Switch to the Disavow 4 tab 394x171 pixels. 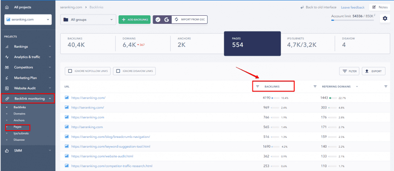362,43
